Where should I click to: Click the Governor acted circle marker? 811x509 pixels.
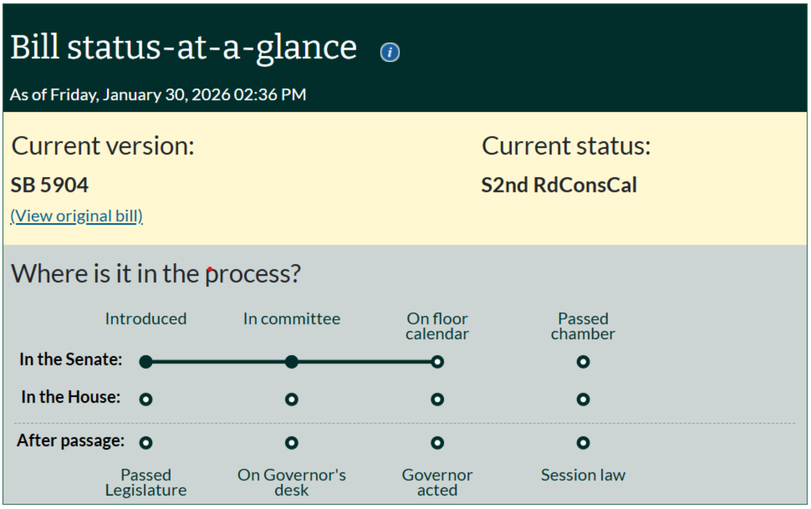point(437,443)
